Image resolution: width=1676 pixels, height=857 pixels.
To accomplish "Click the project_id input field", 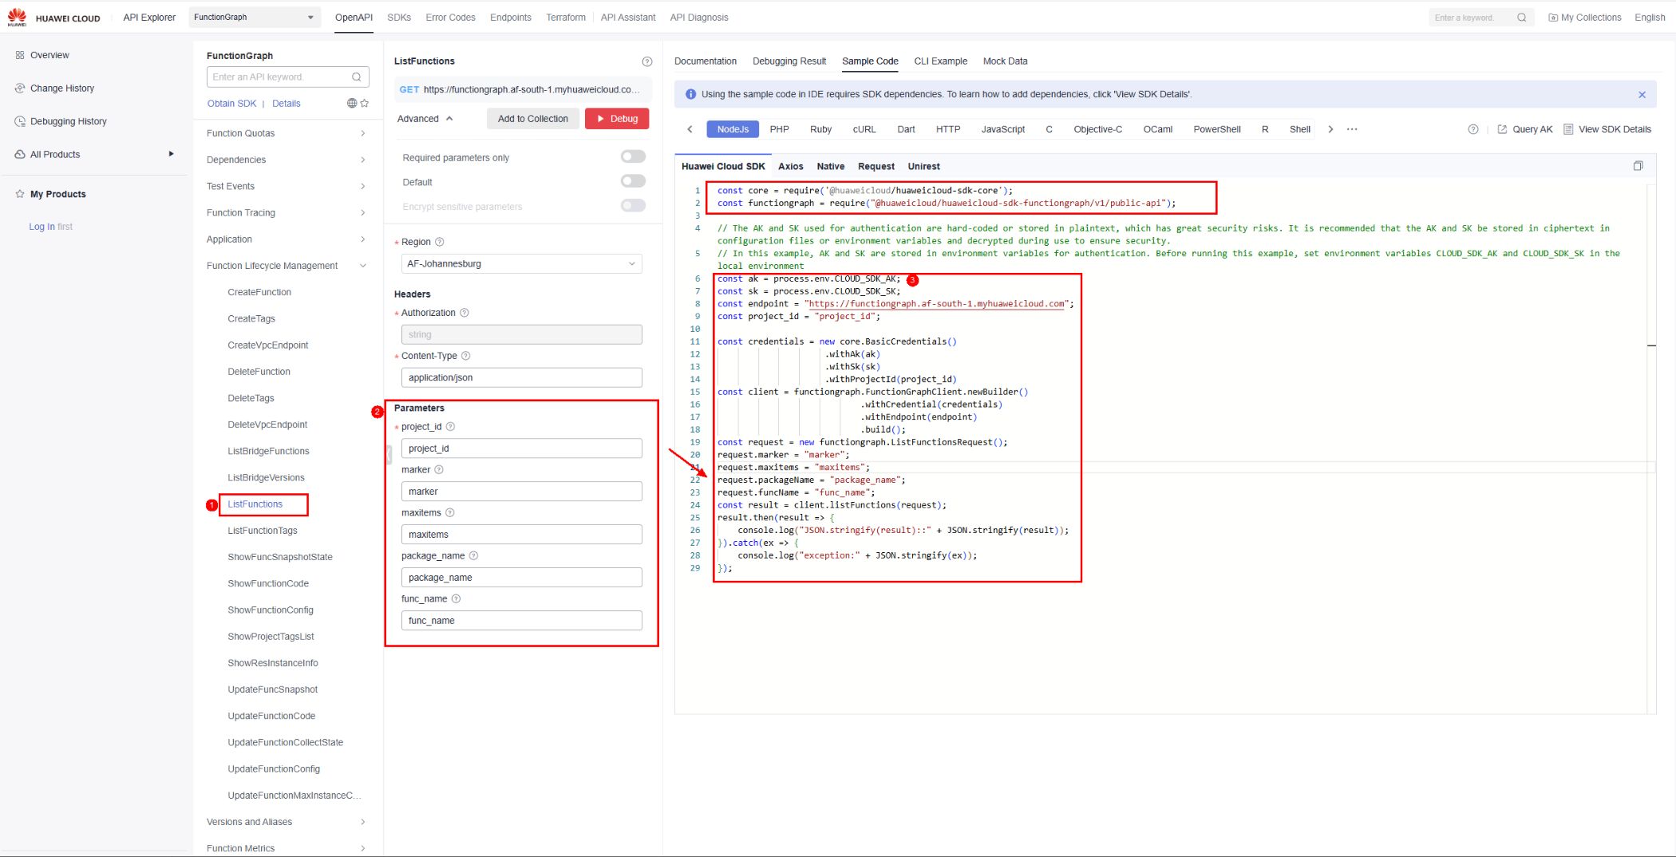I will click(x=521, y=448).
